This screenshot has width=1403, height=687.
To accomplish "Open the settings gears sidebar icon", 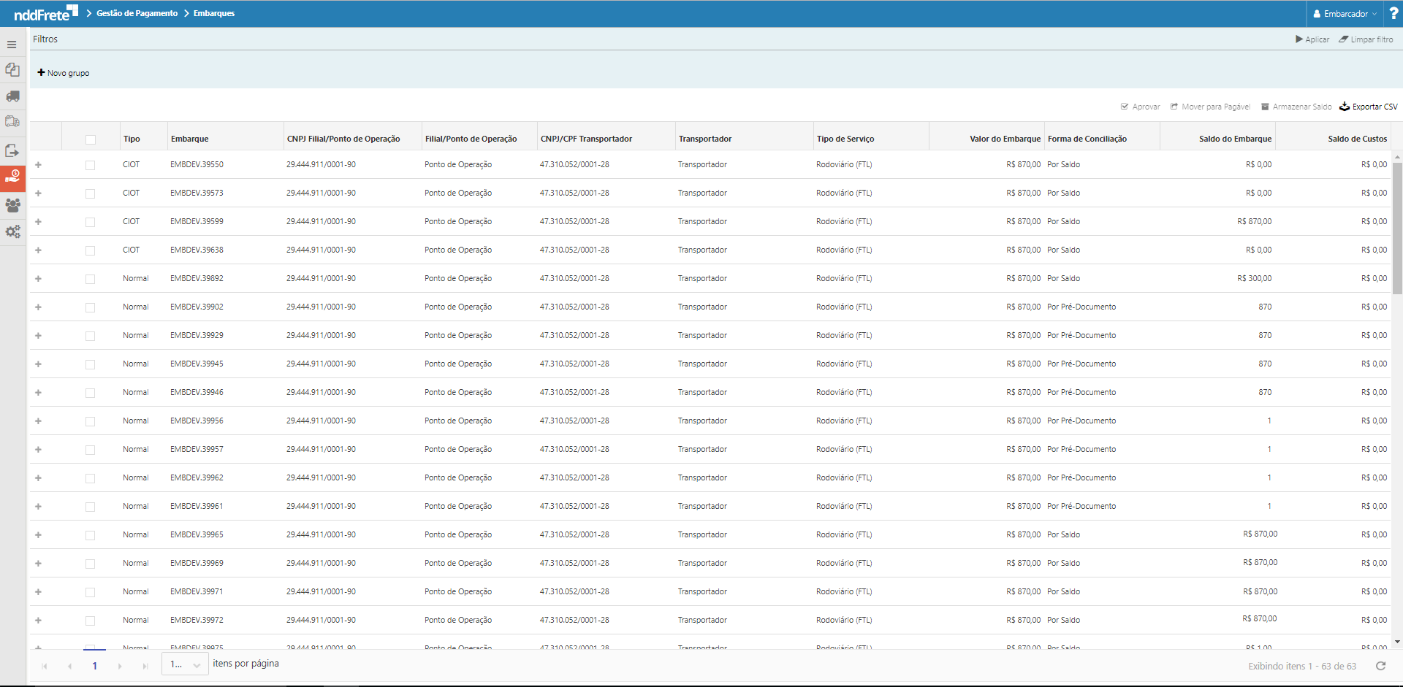I will [12, 232].
